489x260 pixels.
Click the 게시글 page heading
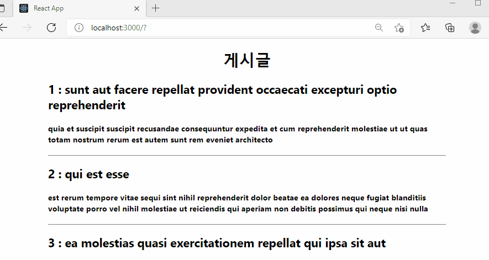(x=247, y=60)
